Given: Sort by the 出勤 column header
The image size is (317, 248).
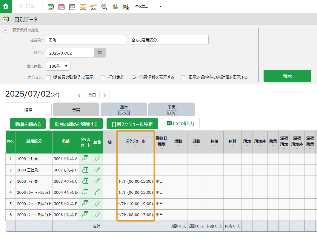Looking at the screenshot, I should point(178,142).
